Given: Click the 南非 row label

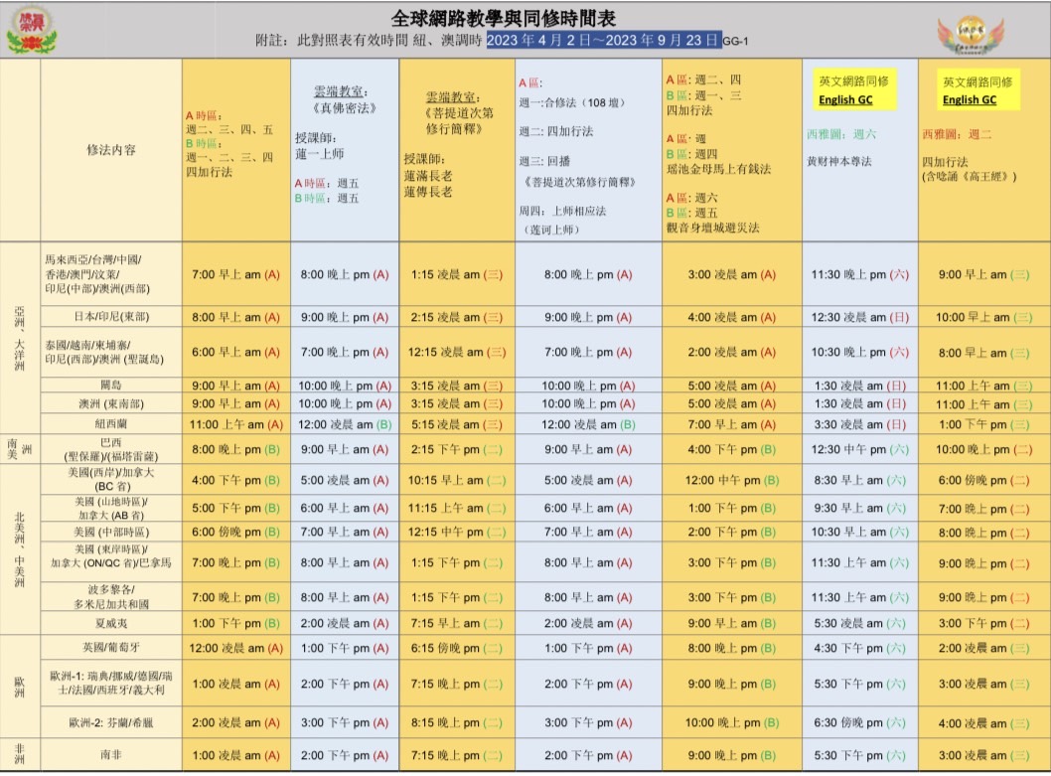Looking at the screenshot, I should coord(110,756).
